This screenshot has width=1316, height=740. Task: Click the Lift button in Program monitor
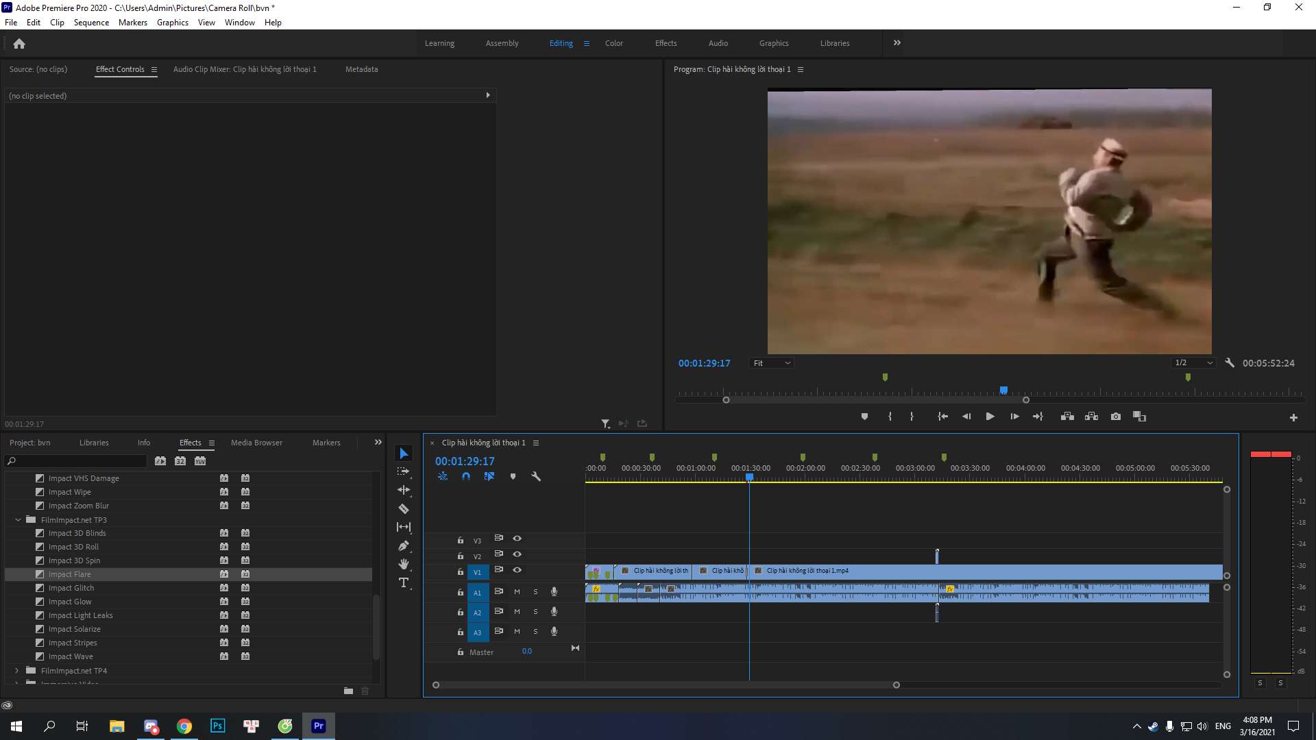pyautogui.click(x=1067, y=417)
